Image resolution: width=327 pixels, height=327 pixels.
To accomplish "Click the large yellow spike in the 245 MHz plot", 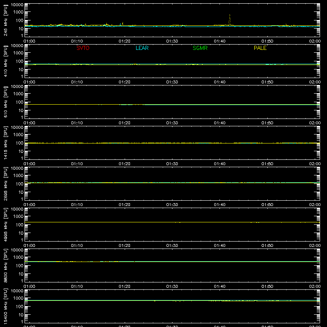I will pyautogui.click(x=230, y=20).
